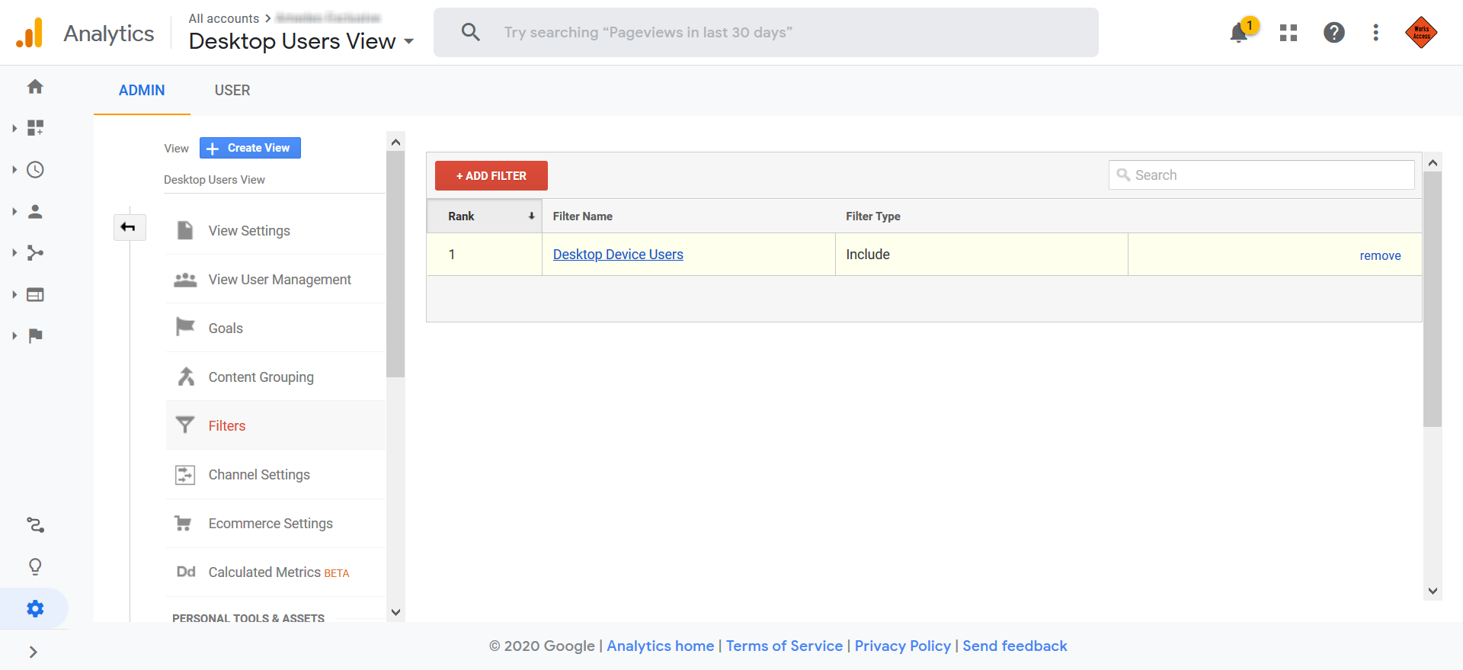Click the Admin gear icon
This screenshot has height=670, width=1463.
pyautogui.click(x=35, y=608)
